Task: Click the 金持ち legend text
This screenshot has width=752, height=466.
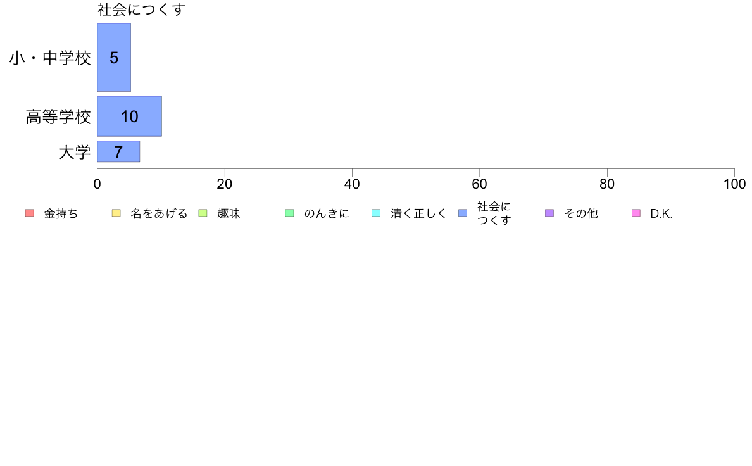Action: pyautogui.click(x=61, y=213)
